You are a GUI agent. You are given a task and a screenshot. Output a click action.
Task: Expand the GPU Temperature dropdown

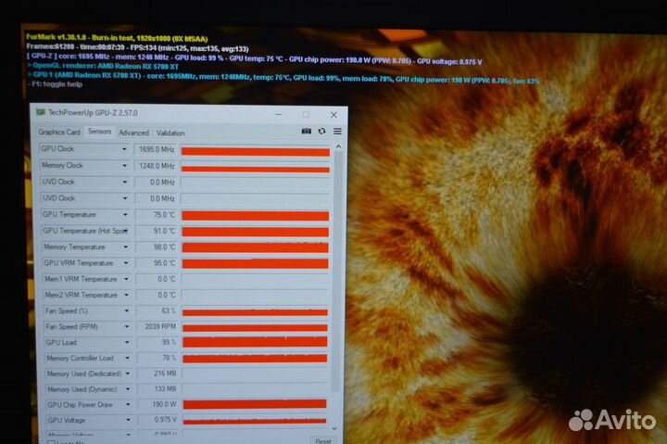[x=125, y=214]
